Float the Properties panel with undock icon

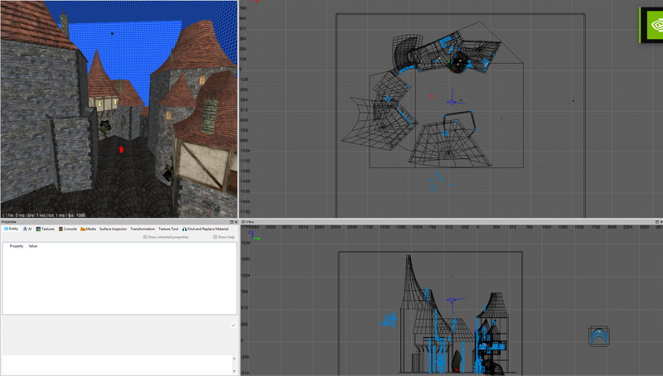pos(231,222)
